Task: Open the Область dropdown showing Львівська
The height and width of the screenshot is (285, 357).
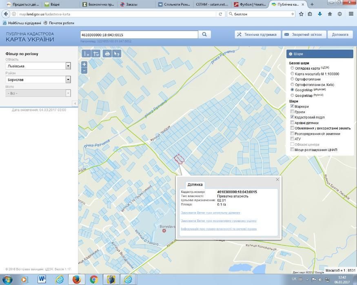Action: click(x=38, y=66)
